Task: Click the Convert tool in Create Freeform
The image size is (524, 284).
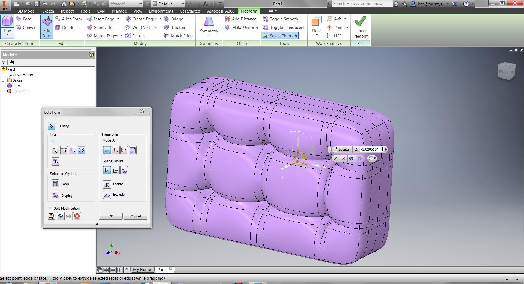Action: coord(26,28)
